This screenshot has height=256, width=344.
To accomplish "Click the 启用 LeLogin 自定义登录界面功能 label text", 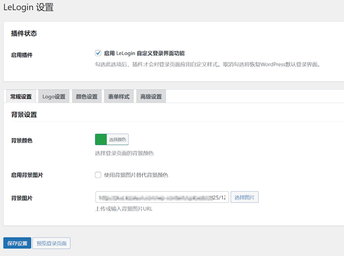I will pos(144,53).
